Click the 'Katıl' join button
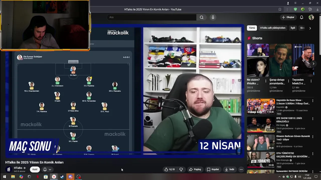Image resolution: width=321 pixels, height=180 pixels. [35, 169]
